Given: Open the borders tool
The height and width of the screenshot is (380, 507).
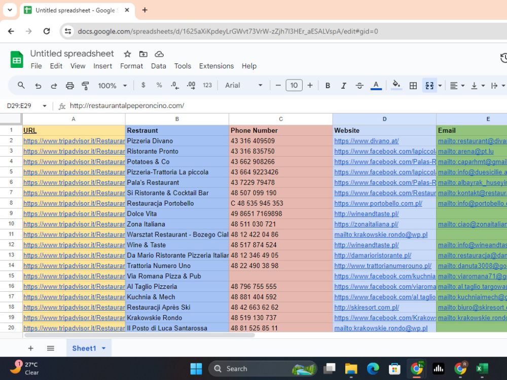Looking at the screenshot, I should (x=413, y=86).
